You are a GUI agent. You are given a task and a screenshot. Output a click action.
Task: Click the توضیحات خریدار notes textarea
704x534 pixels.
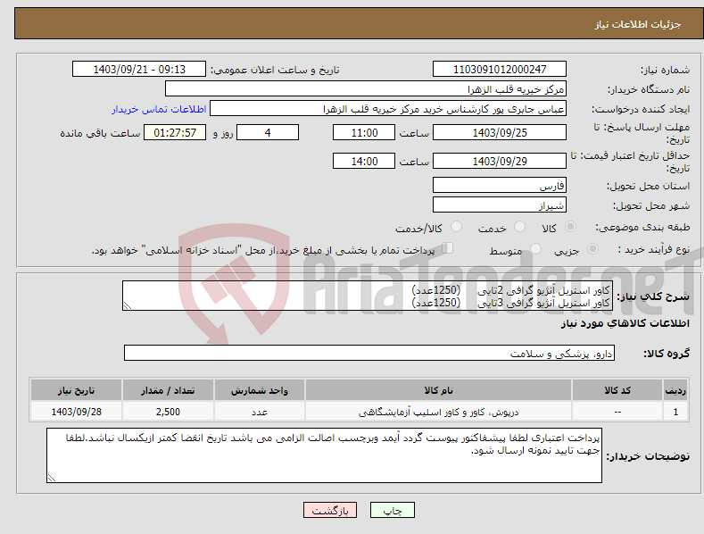tap(324, 455)
